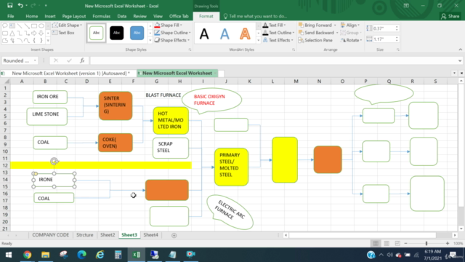The height and width of the screenshot is (262, 465).
Task: Click the Insert Function fx icon
Action: [x=82, y=60]
